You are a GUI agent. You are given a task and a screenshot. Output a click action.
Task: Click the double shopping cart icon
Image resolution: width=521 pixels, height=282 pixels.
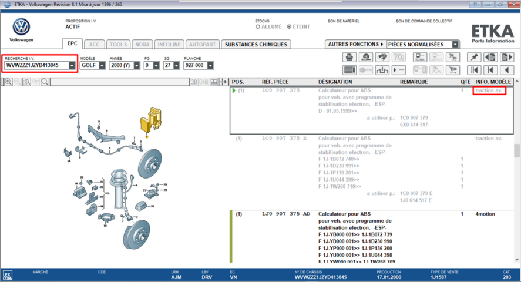coord(452,57)
